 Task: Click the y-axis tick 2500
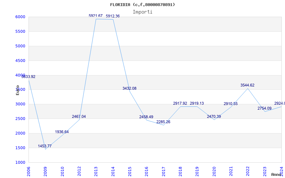[20, 119]
